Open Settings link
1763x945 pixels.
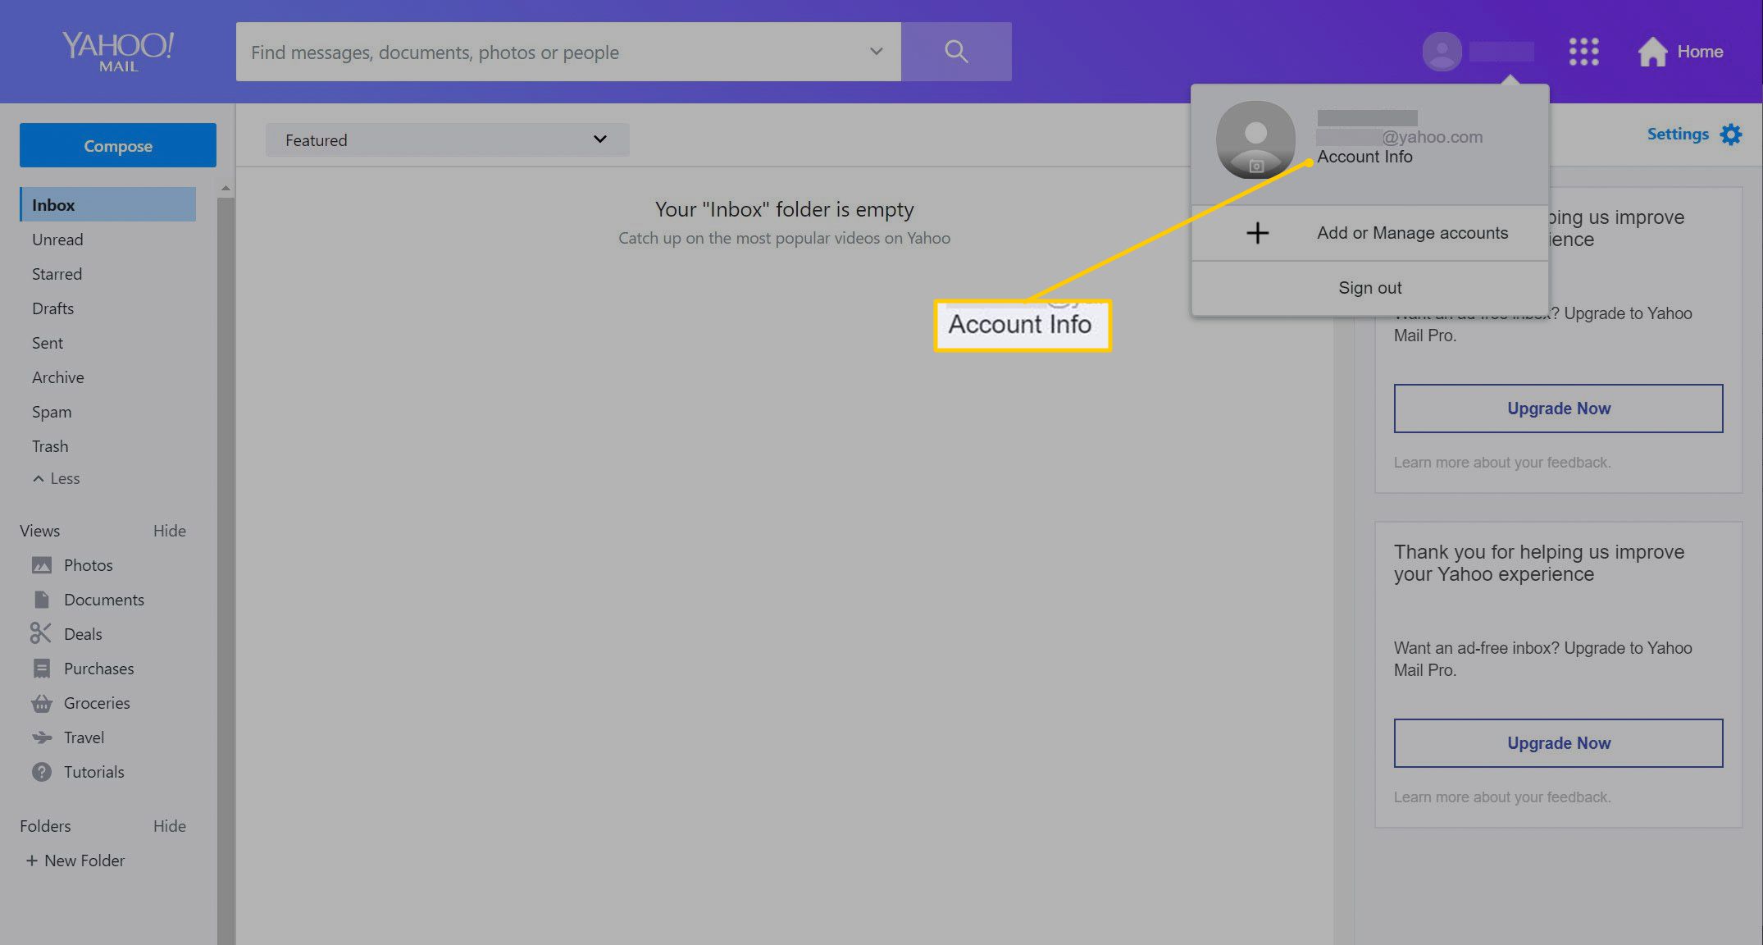coord(1678,134)
